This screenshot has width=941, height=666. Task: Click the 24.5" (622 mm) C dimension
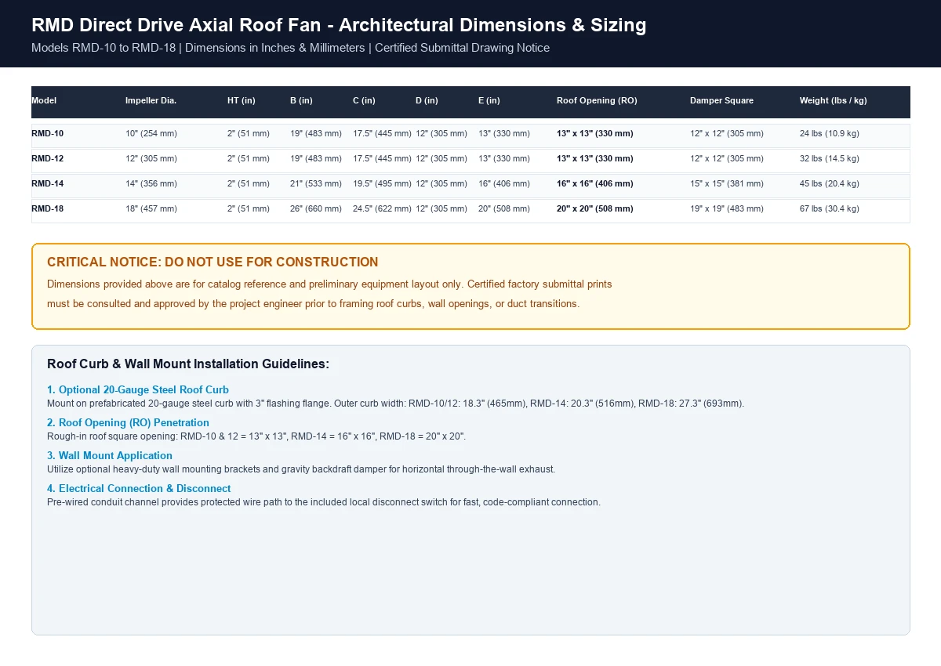point(382,209)
